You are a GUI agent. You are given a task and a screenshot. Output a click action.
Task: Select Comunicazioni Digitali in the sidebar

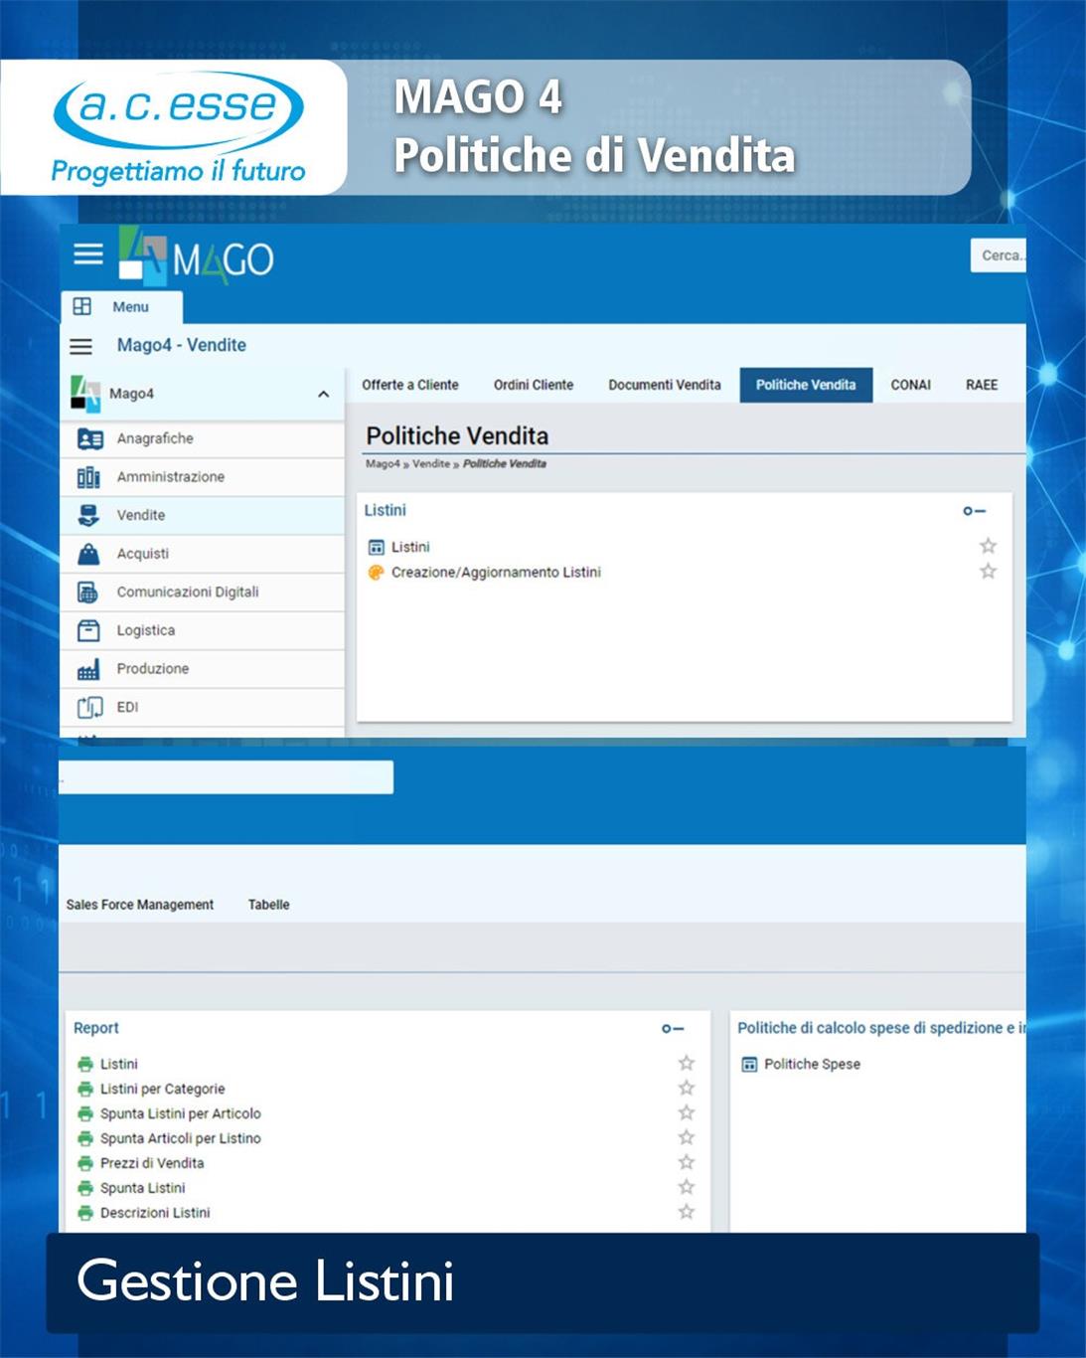point(187,592)
